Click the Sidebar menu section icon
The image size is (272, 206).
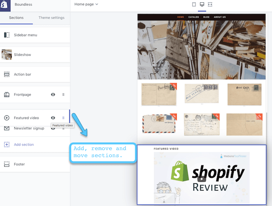tap(7, 35)
